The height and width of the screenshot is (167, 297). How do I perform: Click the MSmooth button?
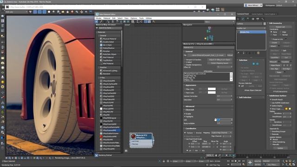point(273,62)
